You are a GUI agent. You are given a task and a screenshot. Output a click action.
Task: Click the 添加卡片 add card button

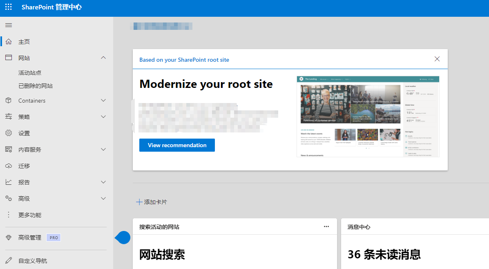pos(152,202)
